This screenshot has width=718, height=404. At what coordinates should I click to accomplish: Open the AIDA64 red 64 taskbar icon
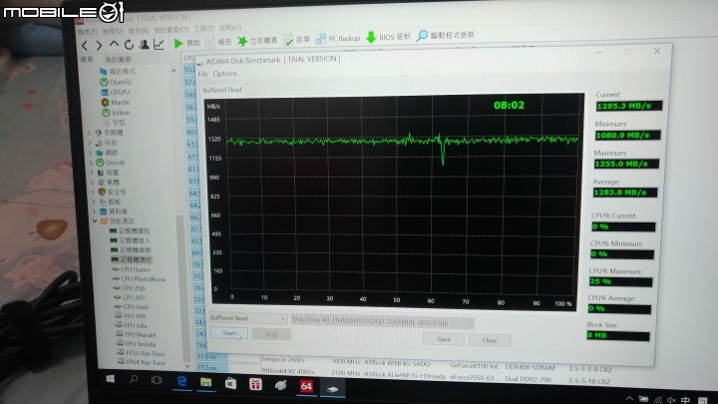pyautogui.click(x=306, y=386)
